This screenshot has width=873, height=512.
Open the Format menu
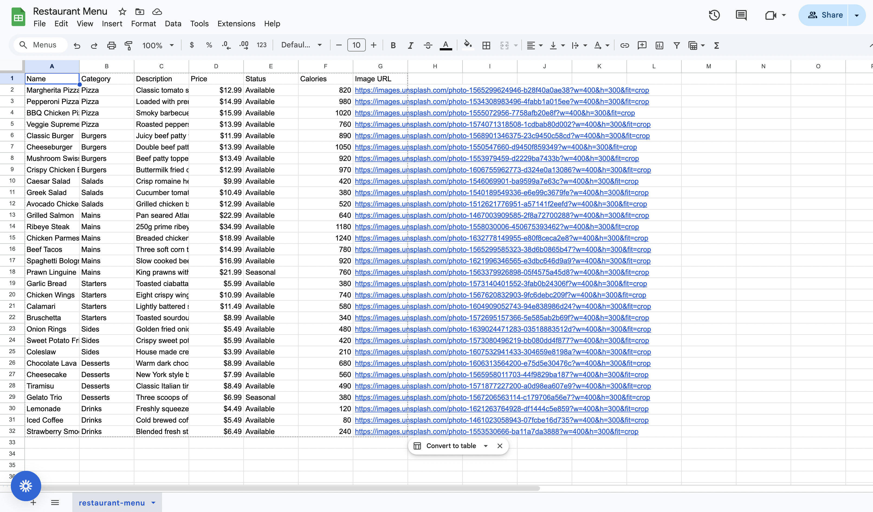coord(143,24)
